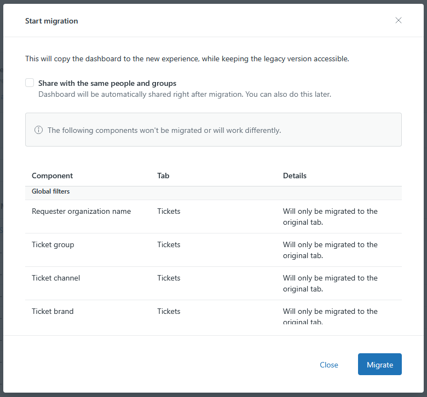Click the Details text for Requester organization name
427x397 pixels.
pyautogui.click(x=330, y=217)
